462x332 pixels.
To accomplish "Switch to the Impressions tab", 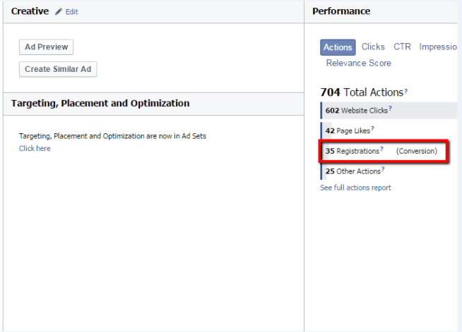I will tap(438, 47).
